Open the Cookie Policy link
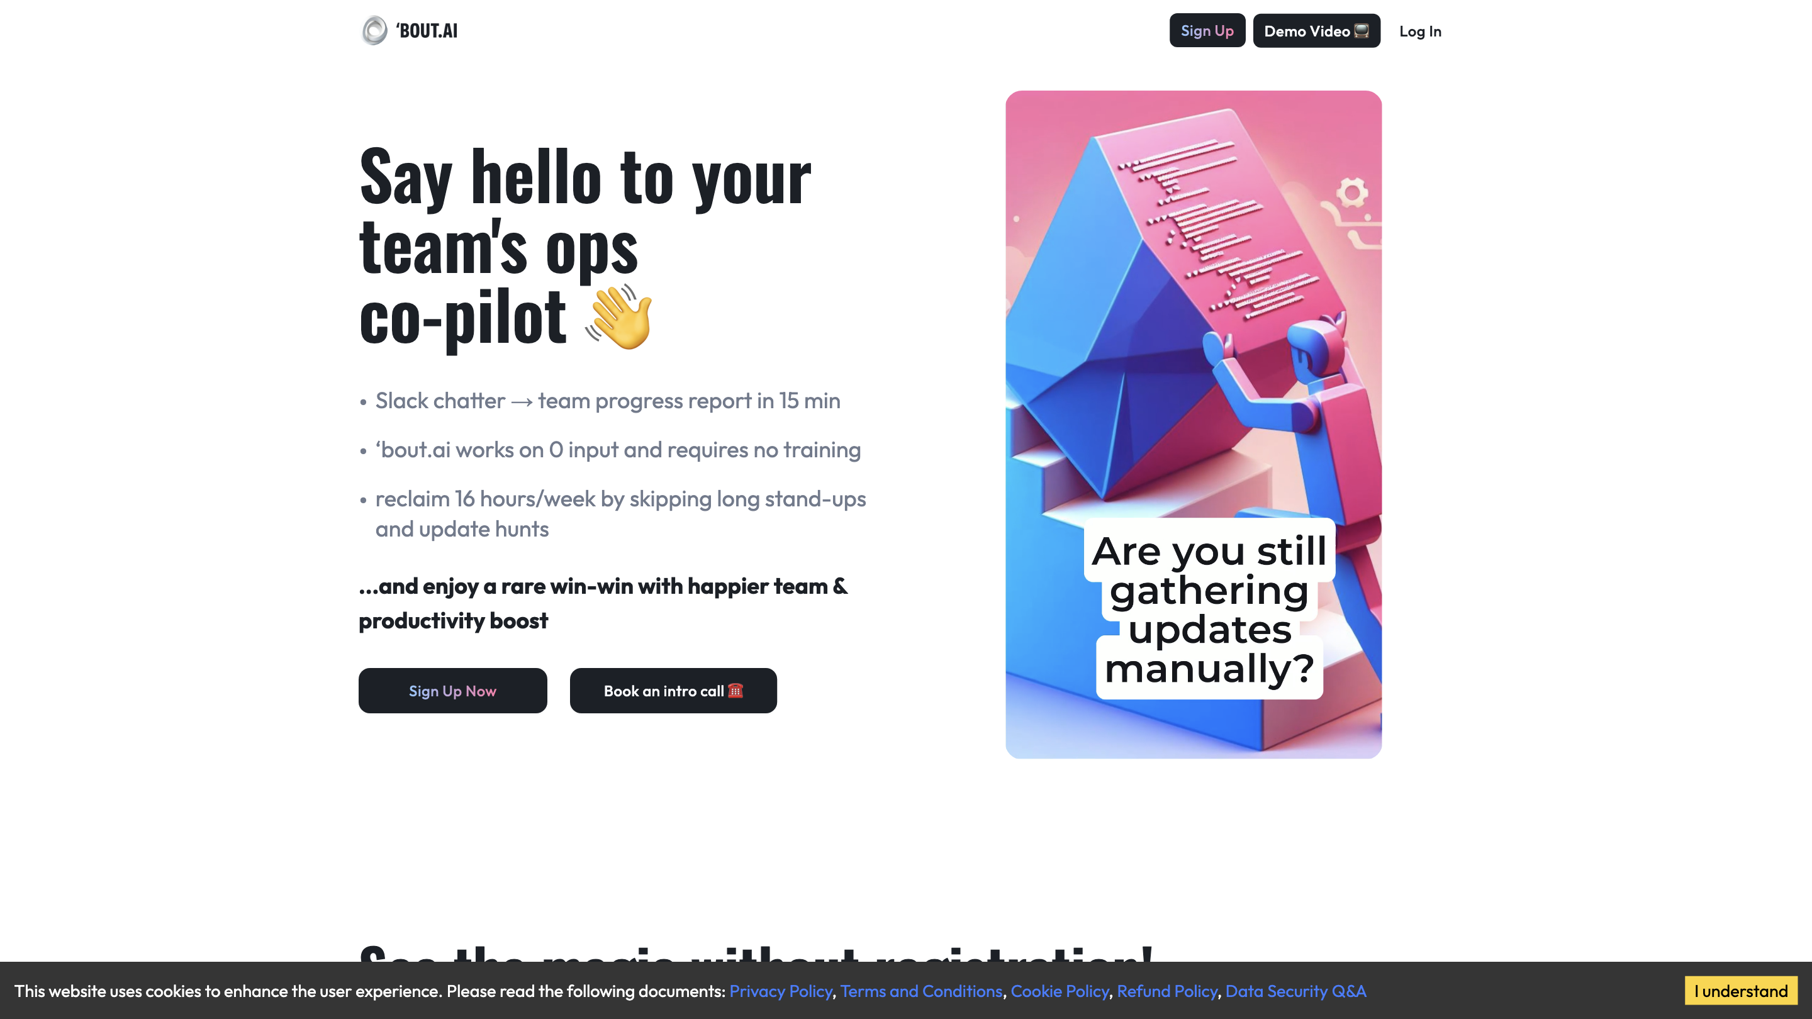 1060,991
